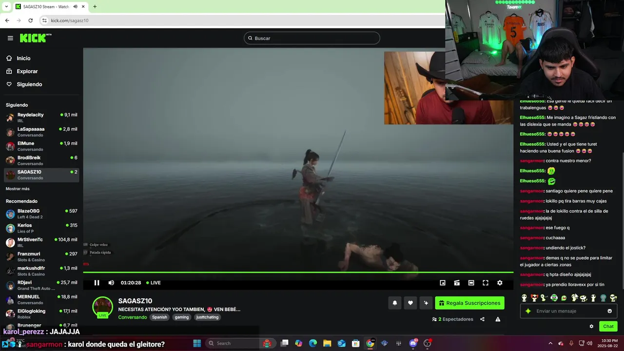Viewport: 624px width, 351px height.
Task: Follow channel with the heart button
Action: [410, 303]
